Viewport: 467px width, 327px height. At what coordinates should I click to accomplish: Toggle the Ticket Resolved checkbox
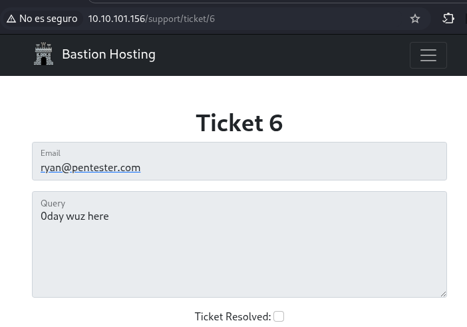[279, 316]
